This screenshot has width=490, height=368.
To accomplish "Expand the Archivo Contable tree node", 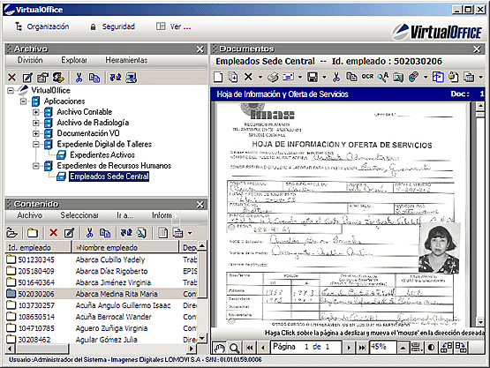I will 36,112.
